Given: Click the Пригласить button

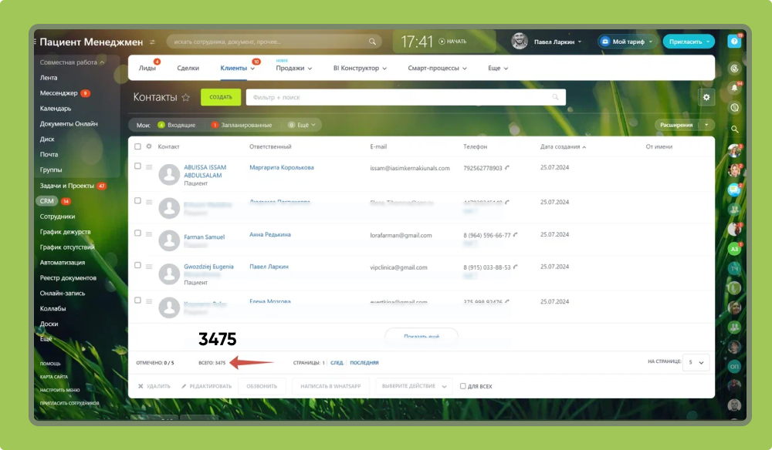Looking at the screenshot, I should pos(689,42).
